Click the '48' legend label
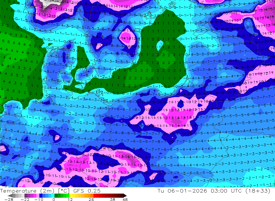 click(x=125, y=199)
